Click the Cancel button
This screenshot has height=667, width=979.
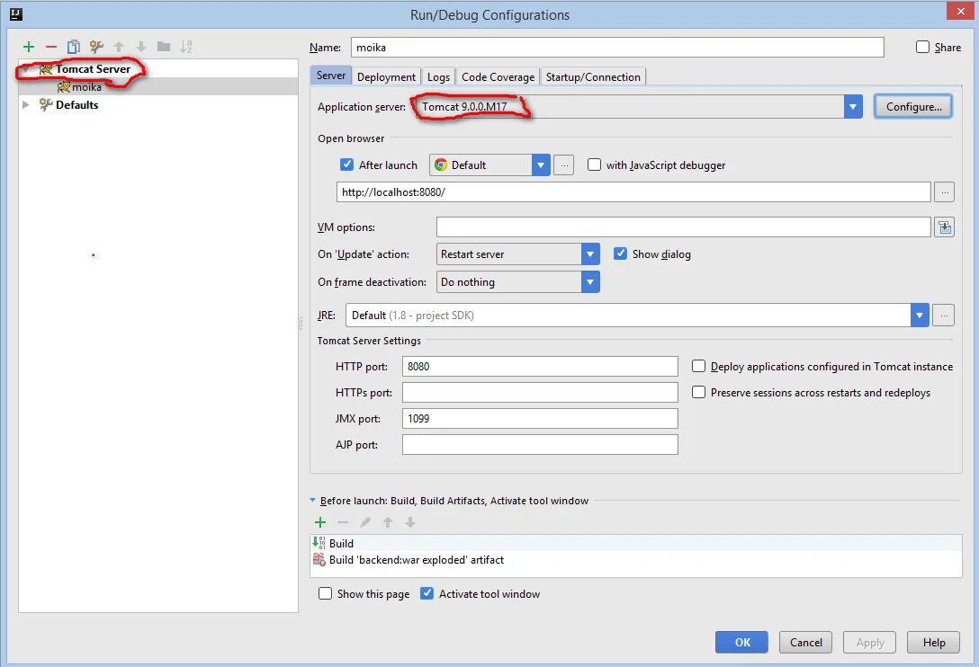tap(805, 642)
